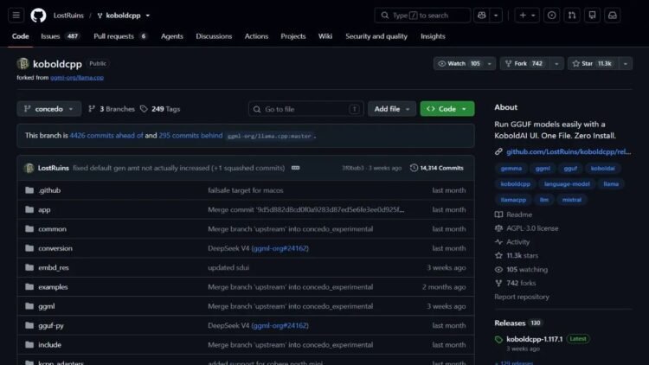Click the Go to file search box
Viewport: 649px width, 365px height.
tap(305, 109)
